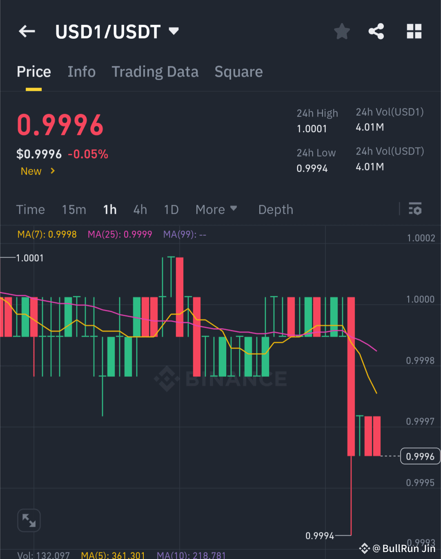
Task: Expand the chart to fullscreen
Action: tap(29, 521)
